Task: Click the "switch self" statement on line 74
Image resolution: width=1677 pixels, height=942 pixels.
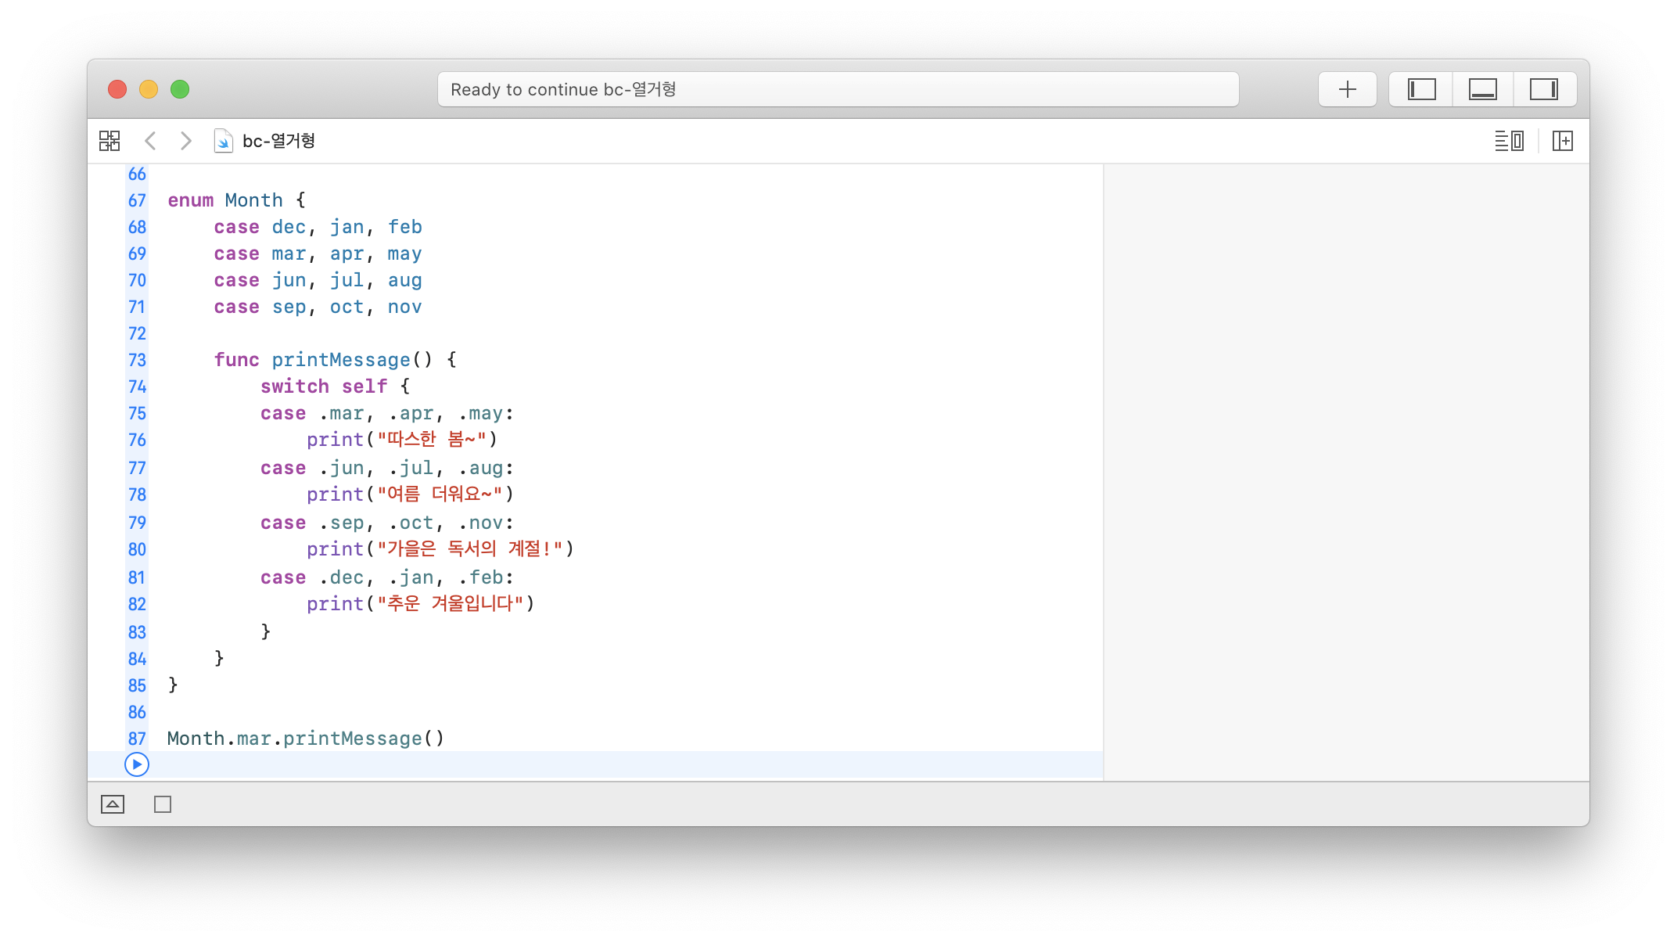Action: tap(324, 387)
